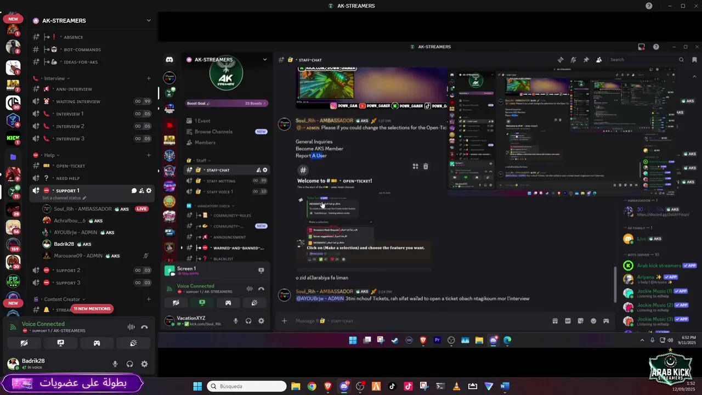Join the SUPPORT 2 voice channel
702x395 pixels.
click(92, 270)
